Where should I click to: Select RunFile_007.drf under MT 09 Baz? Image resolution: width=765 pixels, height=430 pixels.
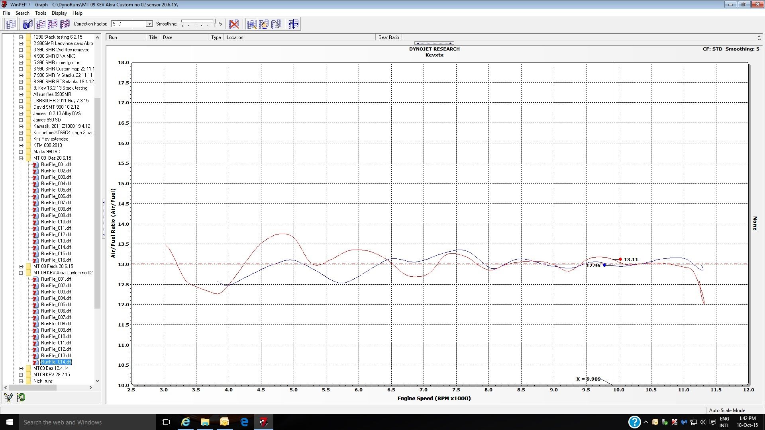coord(56,203)
